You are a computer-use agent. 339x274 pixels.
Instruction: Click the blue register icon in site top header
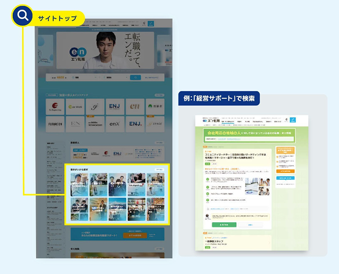click(x=151, y=24)
